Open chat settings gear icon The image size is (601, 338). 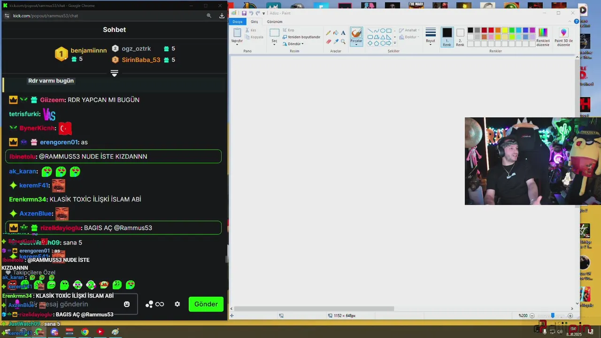[177, 304]
